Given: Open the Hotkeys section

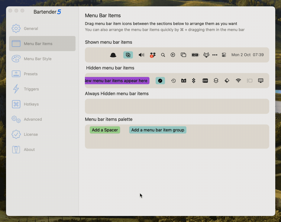Looking at the screenshot, I should pyautogui.click(x=31, y=104).
